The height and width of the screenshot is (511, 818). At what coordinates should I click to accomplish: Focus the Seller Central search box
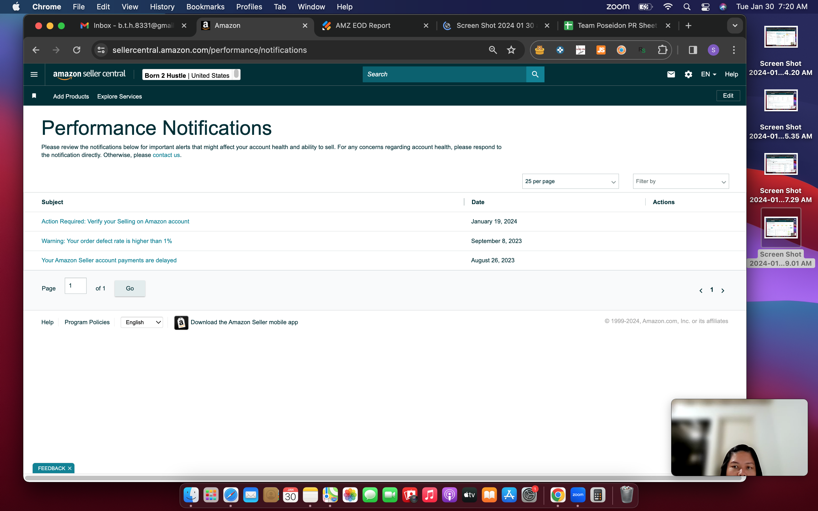(x=444, y=74)
